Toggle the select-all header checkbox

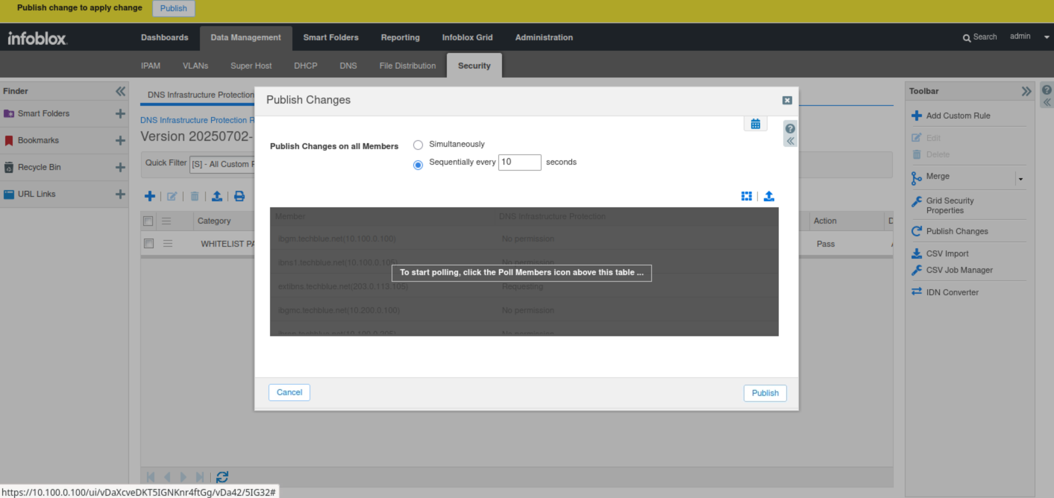point(148,221)
